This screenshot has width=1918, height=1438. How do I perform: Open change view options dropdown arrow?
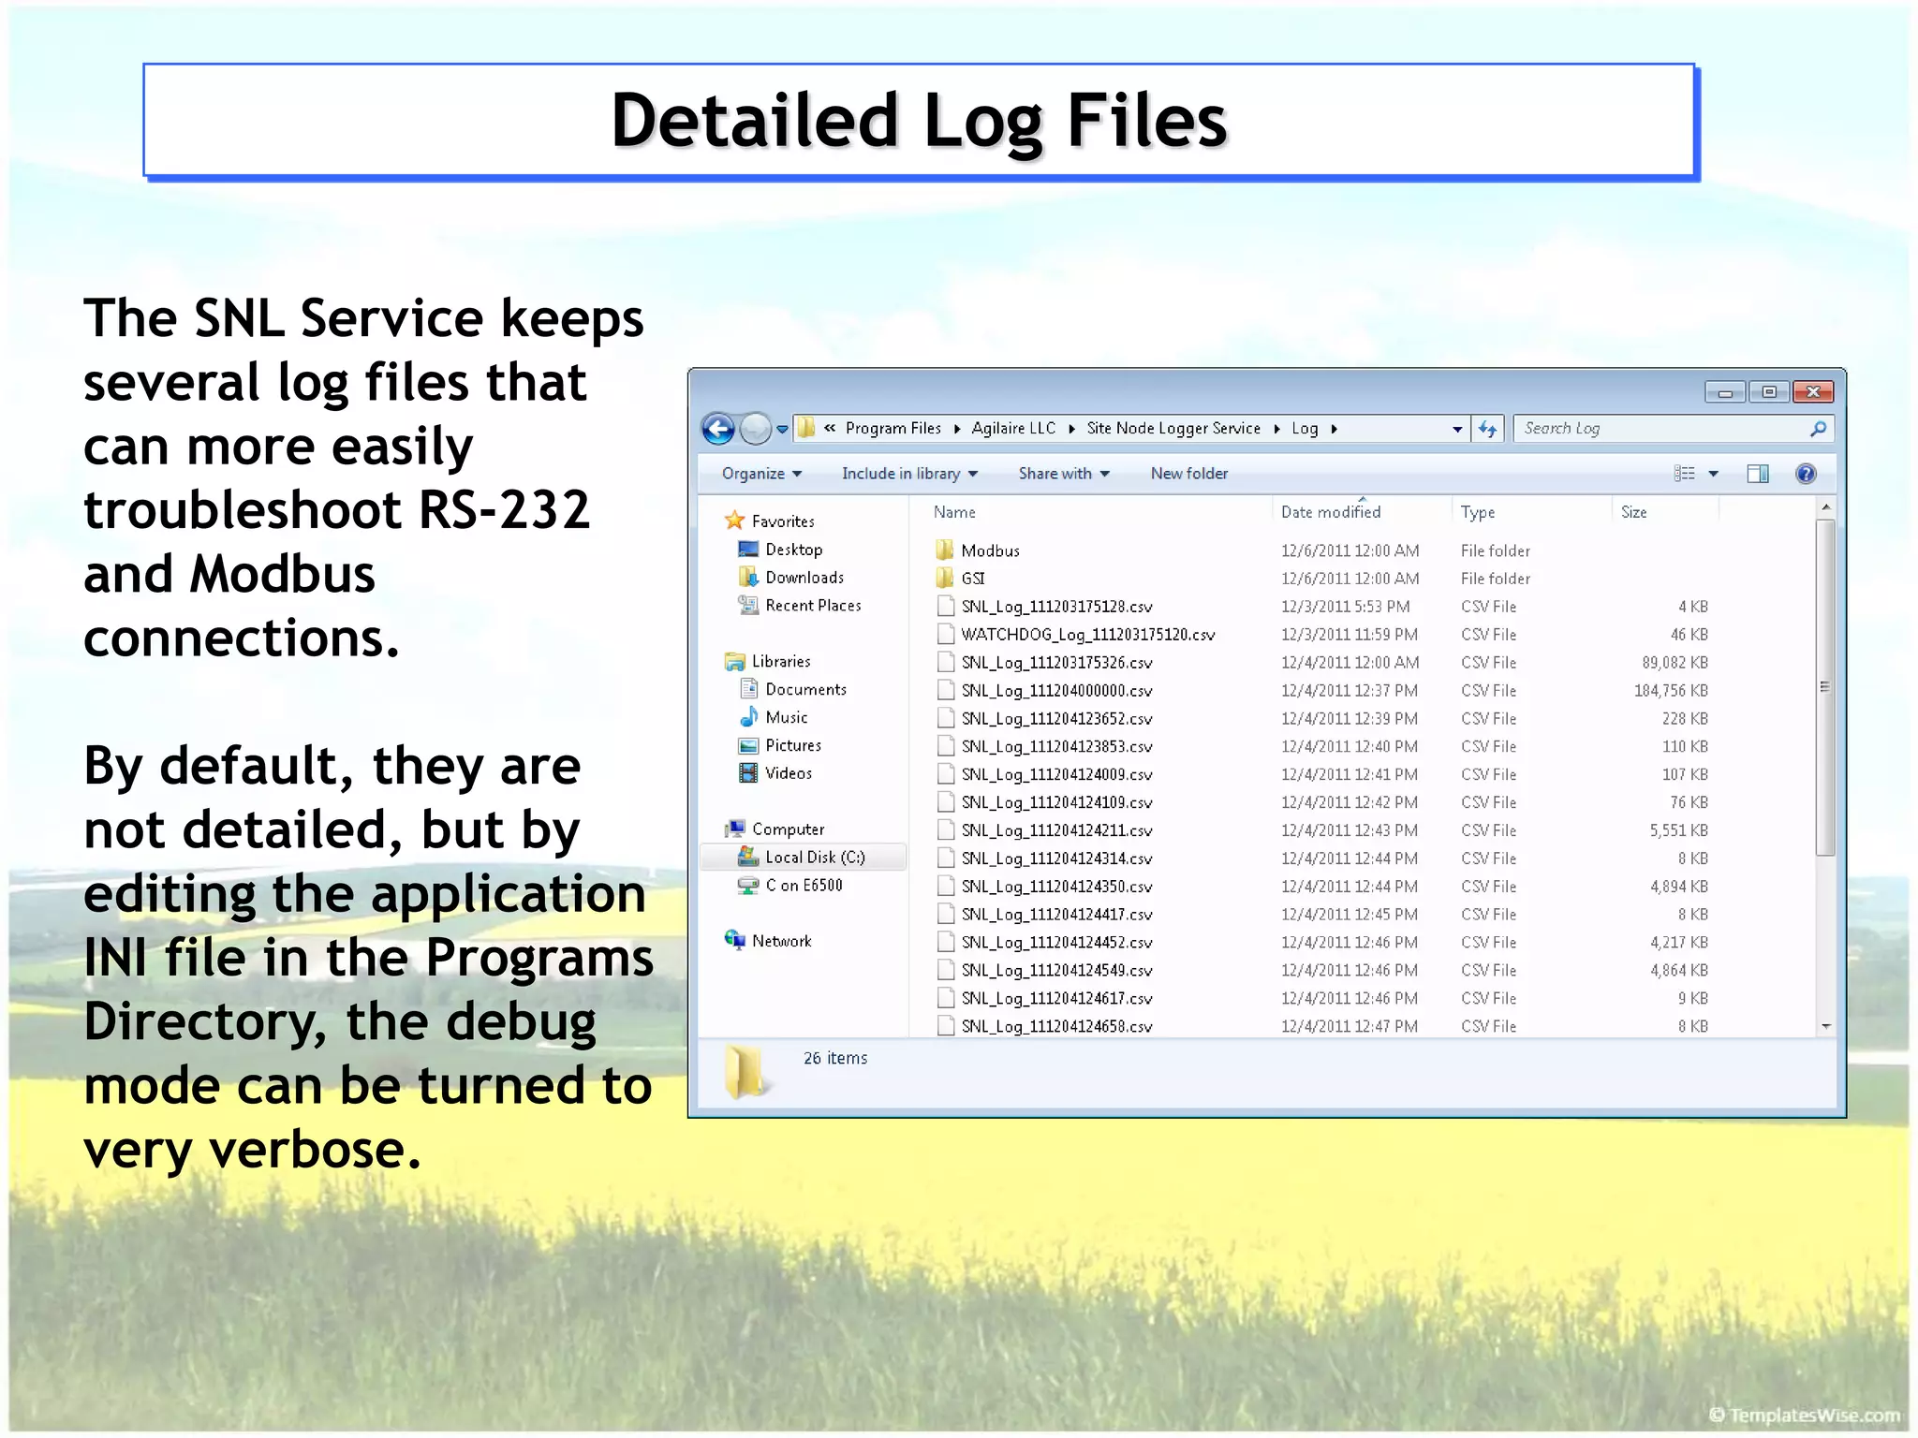coord(1713,474)
